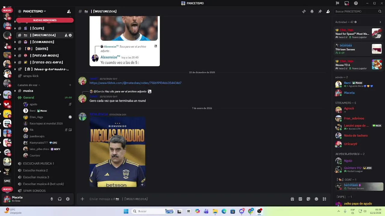
Task: Select user Klamynaldo777 in voice list
Action: (48, 143)
